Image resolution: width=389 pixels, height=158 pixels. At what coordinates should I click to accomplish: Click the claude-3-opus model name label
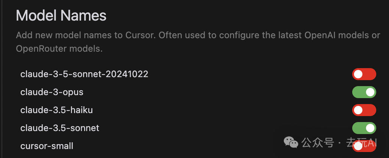point(52,92)
